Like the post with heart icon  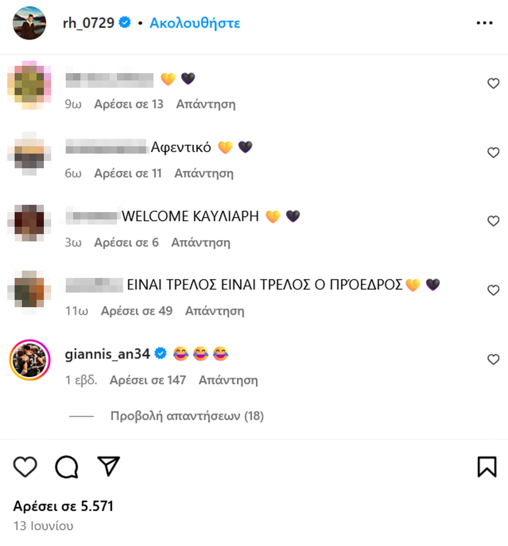(25, 467)
